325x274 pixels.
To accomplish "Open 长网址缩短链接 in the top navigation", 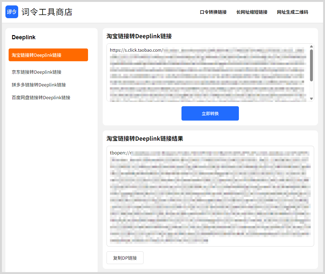I will (252, 12).
